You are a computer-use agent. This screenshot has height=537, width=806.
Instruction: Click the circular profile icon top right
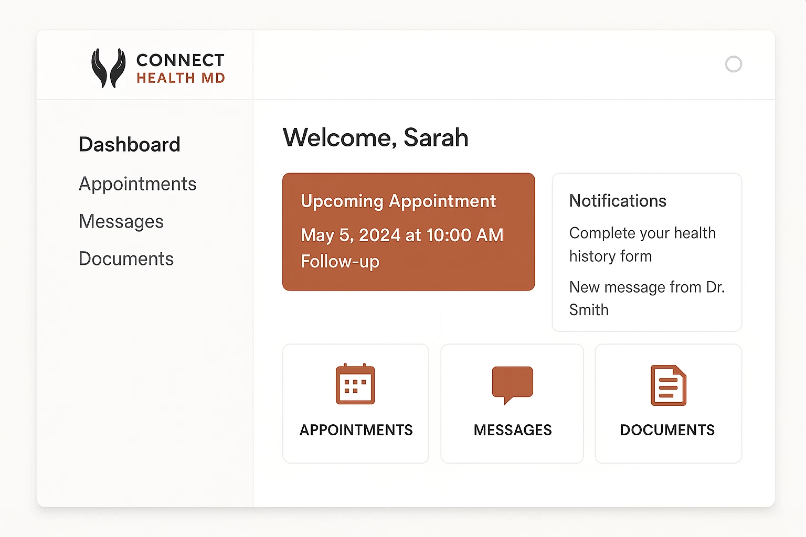tap(734, 64)
